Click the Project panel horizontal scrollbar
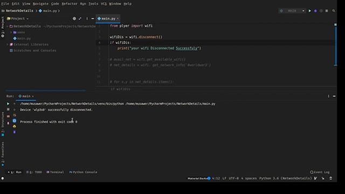The image size is (345, 194). click(45, 90)
